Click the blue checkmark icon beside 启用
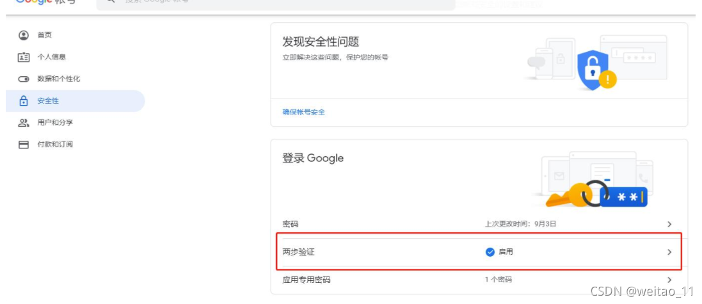Screen dimensions: 702x304 coord(490,252)
